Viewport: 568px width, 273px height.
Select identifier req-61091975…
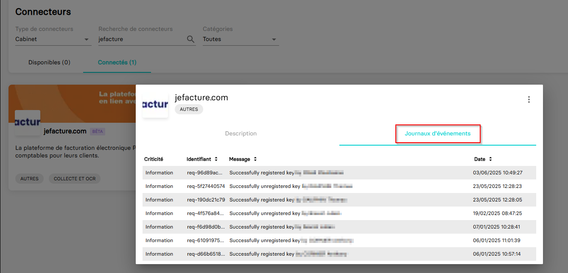click(206, 240)
